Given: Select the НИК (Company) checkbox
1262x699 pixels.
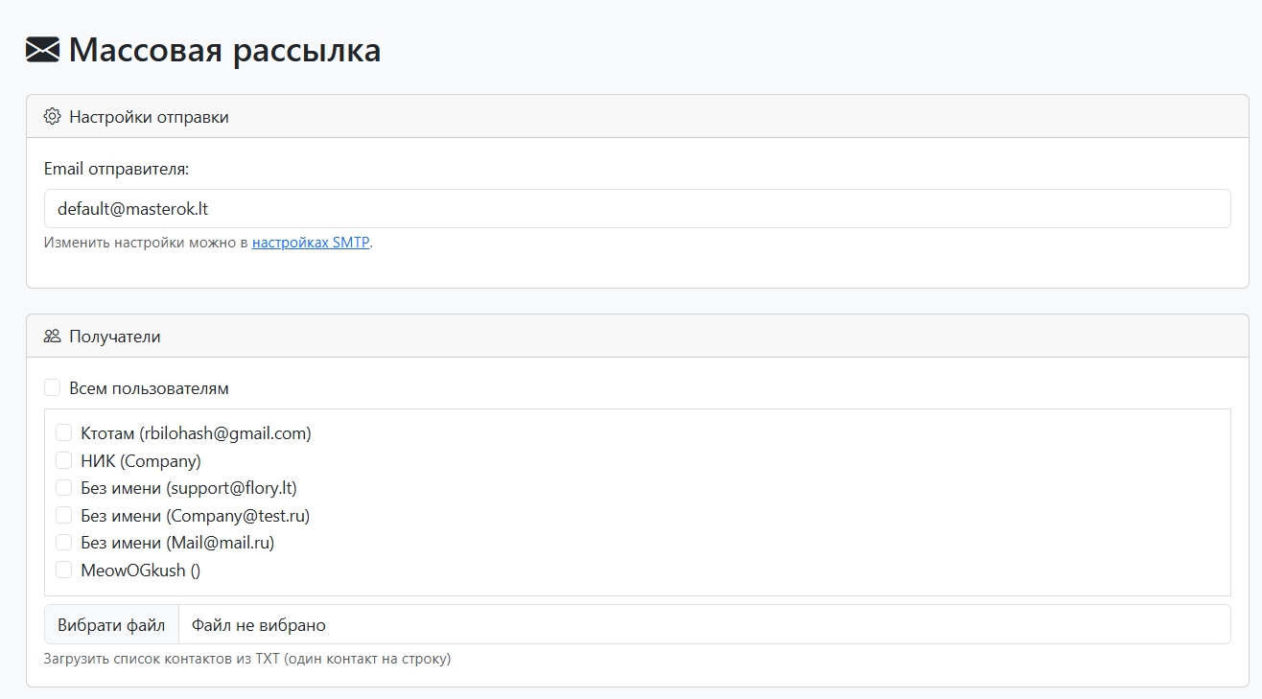Looking at the screenshot, I should click(64, 460).
